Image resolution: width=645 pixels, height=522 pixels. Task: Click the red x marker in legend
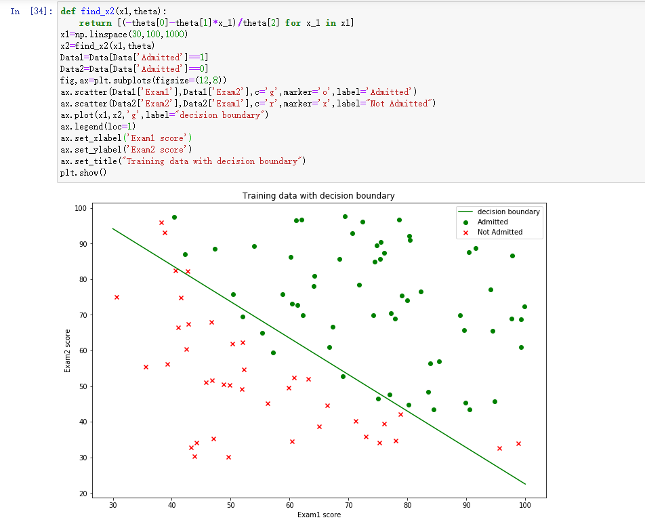[x=465, y=233]
